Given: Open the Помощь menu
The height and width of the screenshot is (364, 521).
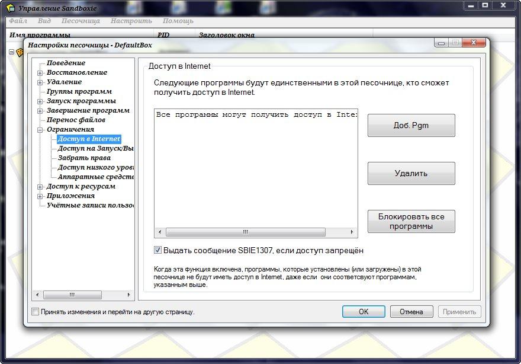Looking at the screenshot, I should tap(178, 21).
